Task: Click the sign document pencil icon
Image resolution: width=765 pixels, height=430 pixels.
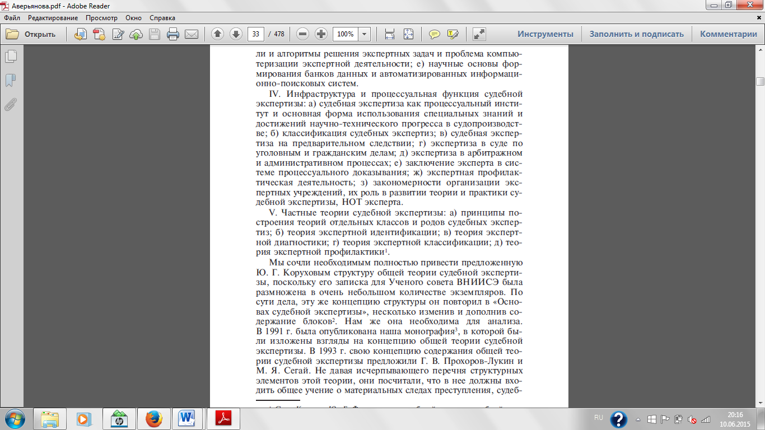Action: (118, 34)
